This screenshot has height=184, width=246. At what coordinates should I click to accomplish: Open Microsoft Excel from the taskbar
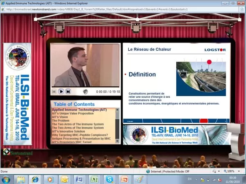94,180
